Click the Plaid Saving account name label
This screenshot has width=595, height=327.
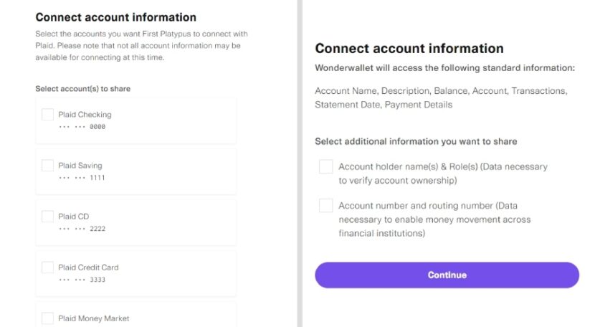click(80, 166)
